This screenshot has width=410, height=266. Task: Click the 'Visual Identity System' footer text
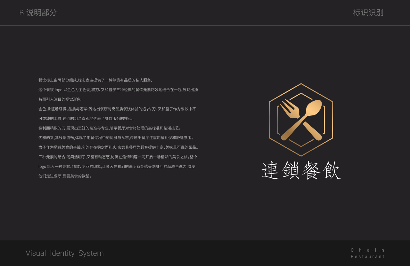pyautogui.click(x=65, y=253)
